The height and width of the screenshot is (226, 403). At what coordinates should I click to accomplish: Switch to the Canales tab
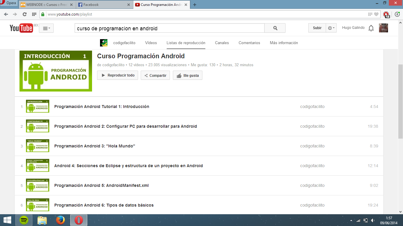click(x=222, y=43)
